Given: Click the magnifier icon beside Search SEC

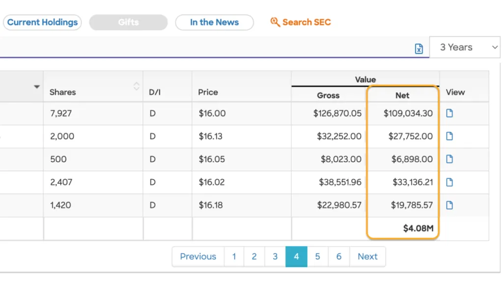Looking at the screenshot, I should [275, 22].
